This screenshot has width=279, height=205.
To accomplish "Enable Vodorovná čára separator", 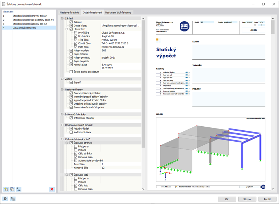I will [71, 132].
